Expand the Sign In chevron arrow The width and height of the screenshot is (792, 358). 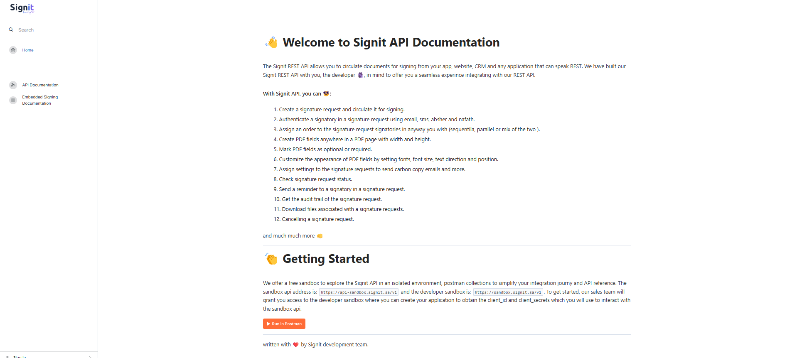tap(90, 357)
